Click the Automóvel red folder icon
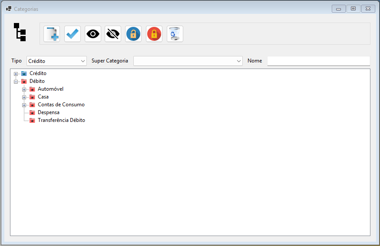This screenshot has height=246, width=380. click(32, 89)
